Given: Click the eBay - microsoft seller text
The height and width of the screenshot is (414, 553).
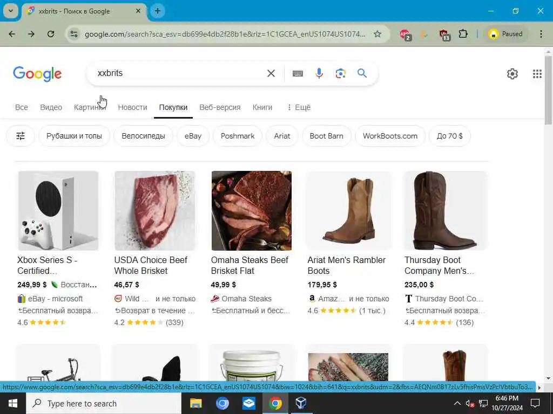Looking at the screenshot, I should tap(56, 299).
